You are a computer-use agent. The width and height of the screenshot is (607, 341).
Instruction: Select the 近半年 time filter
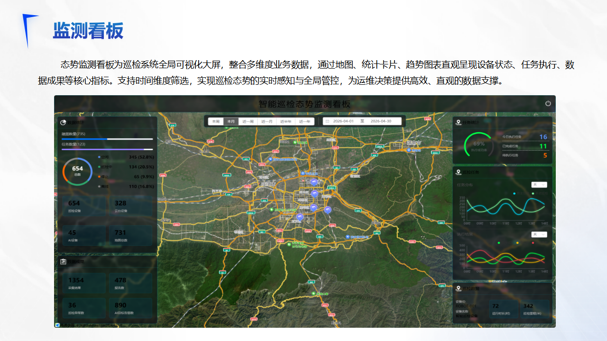click(x=286, y=121)
